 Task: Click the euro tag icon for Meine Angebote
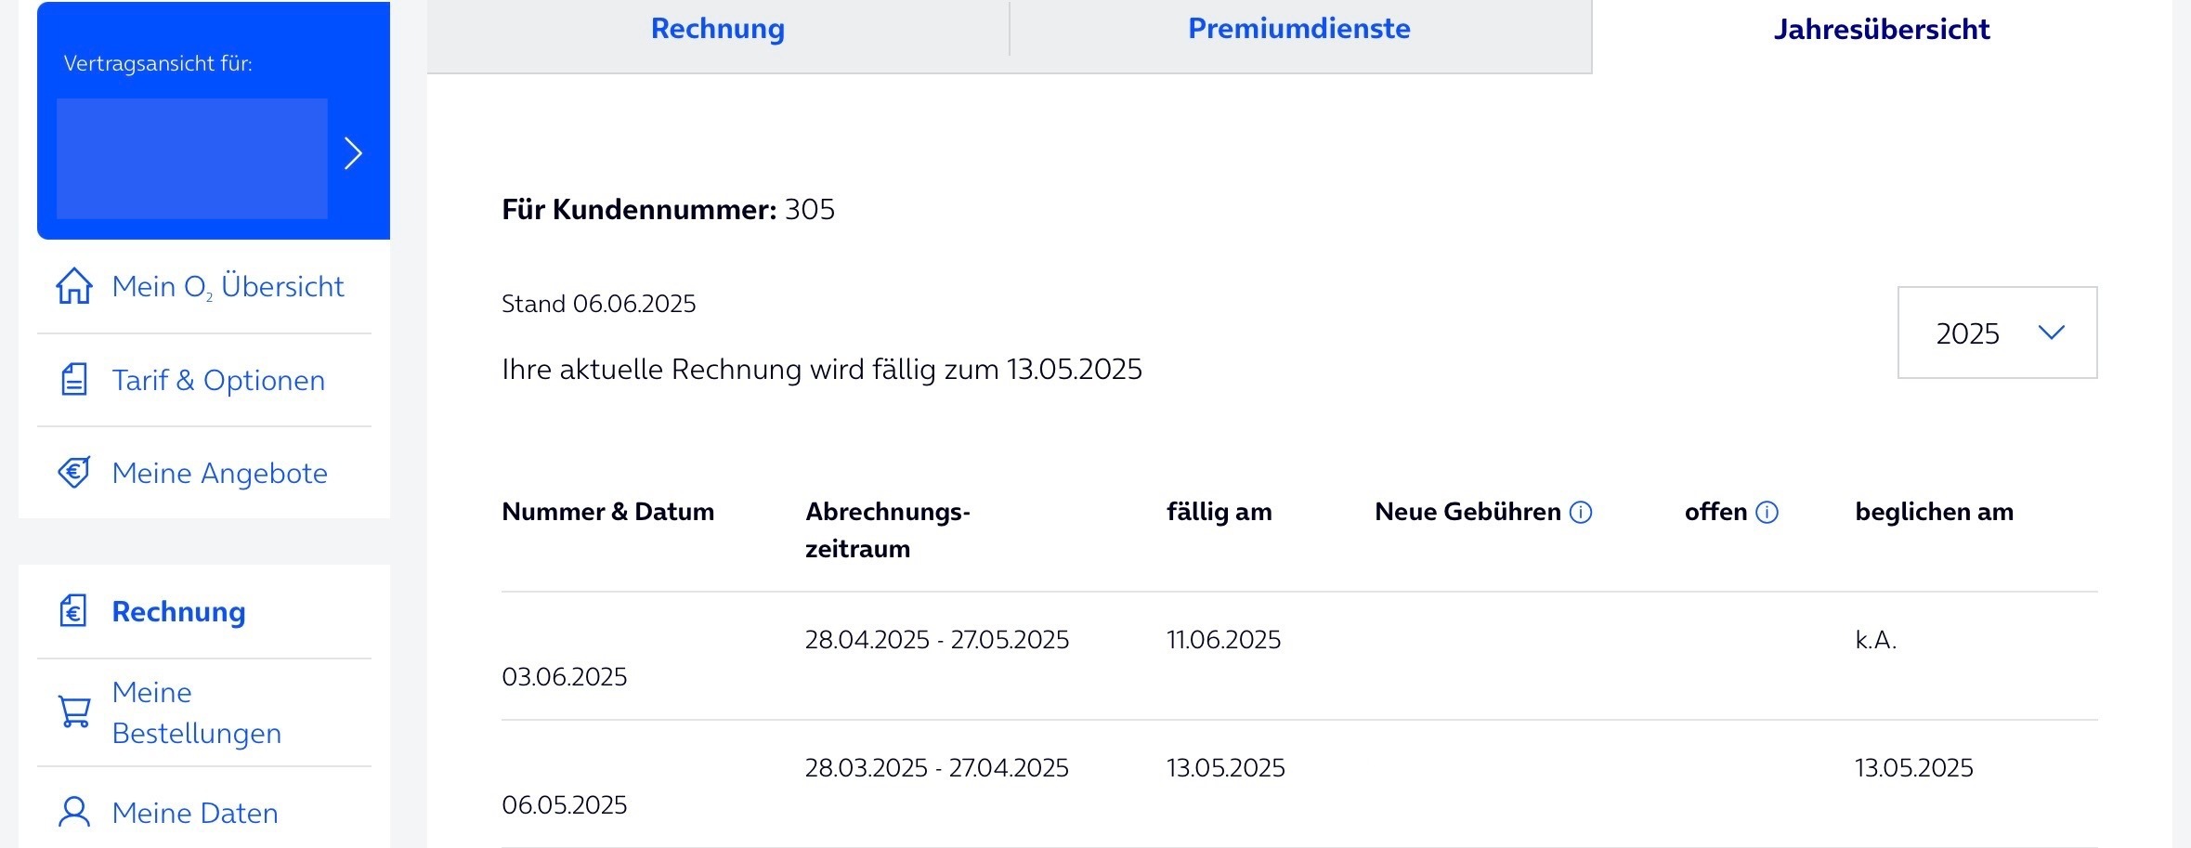coord(74,473)
